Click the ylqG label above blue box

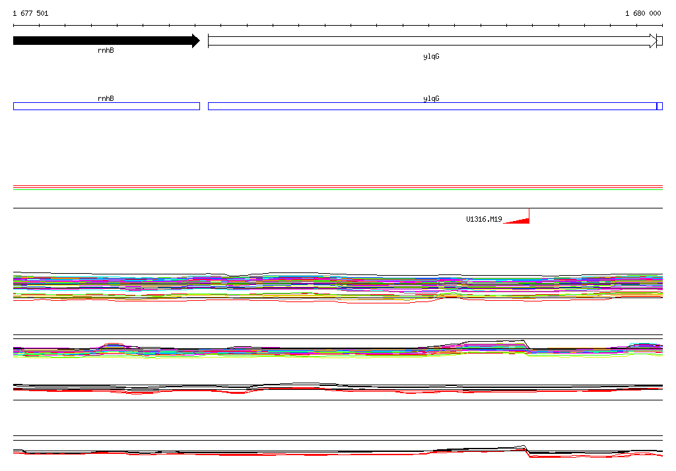(x=431, y=99)
